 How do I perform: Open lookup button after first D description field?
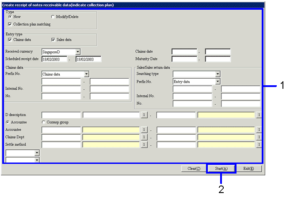[x=144, y=115]
